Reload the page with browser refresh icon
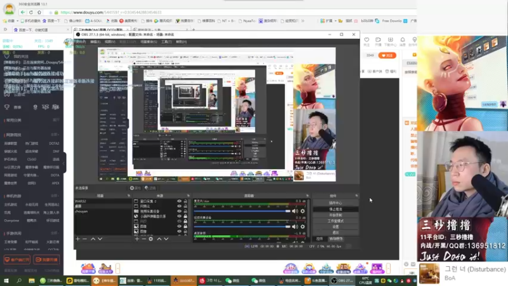508x286 pixels. click(x=30, y=12)
